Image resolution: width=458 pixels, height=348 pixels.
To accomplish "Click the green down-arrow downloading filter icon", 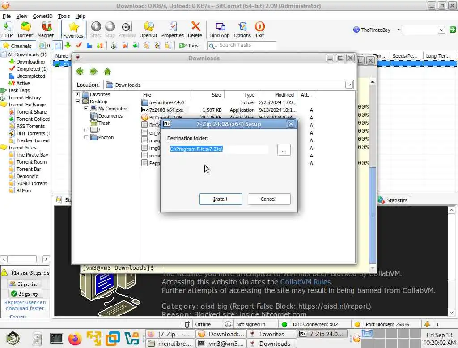I will click(68, 45).
